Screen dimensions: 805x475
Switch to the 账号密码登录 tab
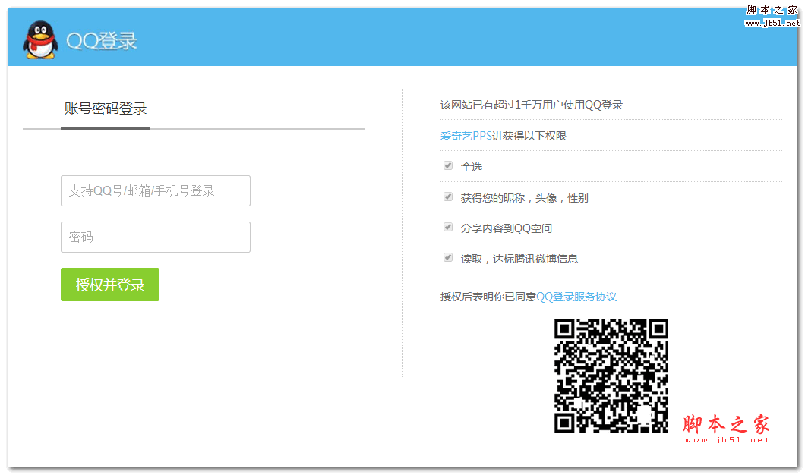tap(105, 109)
